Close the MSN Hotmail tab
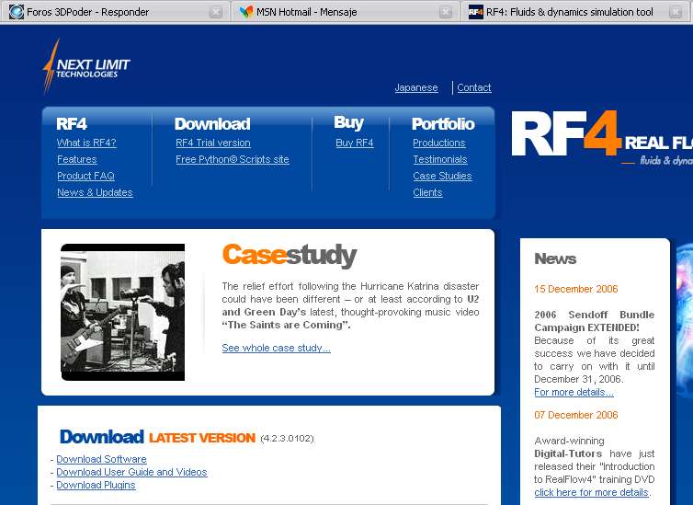 click(446, 12)
